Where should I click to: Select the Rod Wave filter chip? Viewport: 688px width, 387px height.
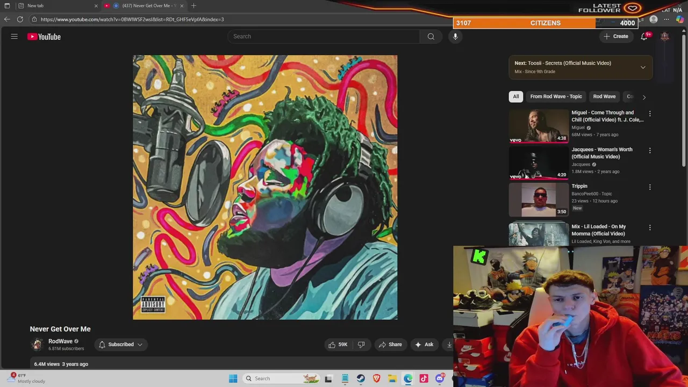(604, 97)
